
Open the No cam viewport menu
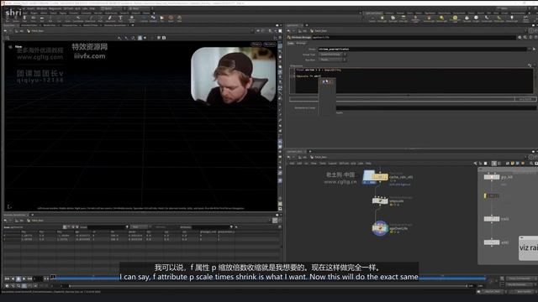270,44
